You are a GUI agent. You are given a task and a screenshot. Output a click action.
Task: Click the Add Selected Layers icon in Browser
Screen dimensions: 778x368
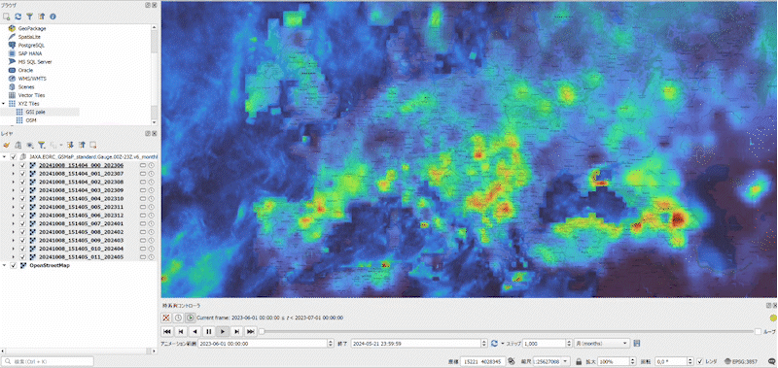point(7,17)
